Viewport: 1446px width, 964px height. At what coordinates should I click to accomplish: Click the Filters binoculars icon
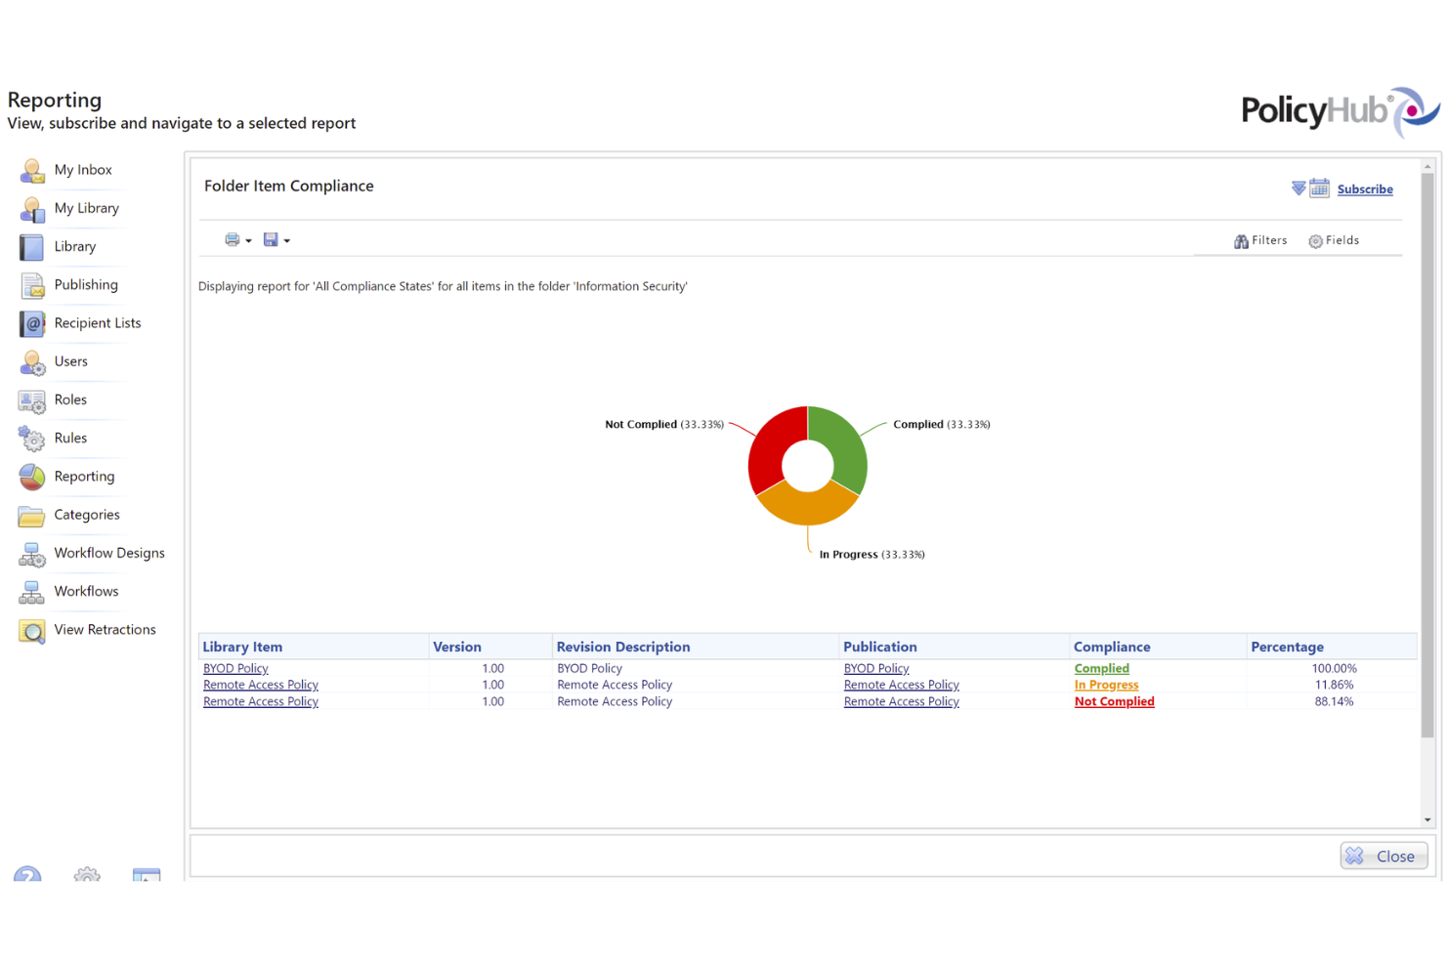1241,241
